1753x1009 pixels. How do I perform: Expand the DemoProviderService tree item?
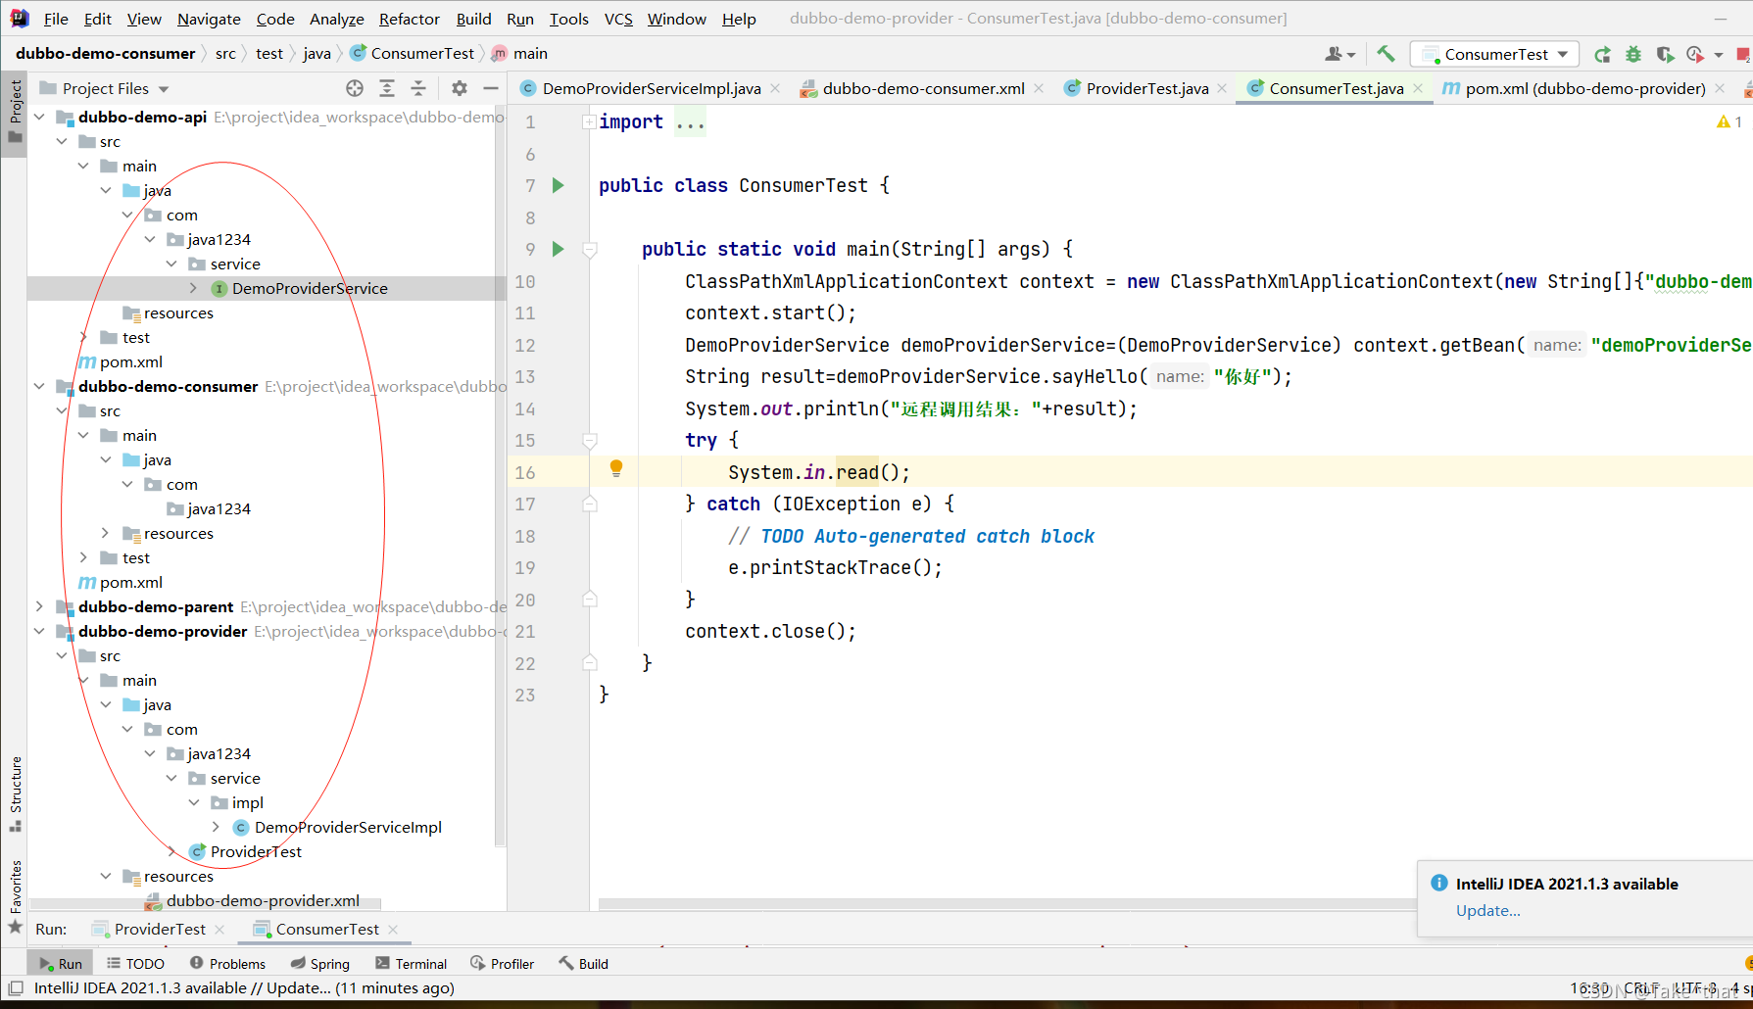[x=193, y=288]
